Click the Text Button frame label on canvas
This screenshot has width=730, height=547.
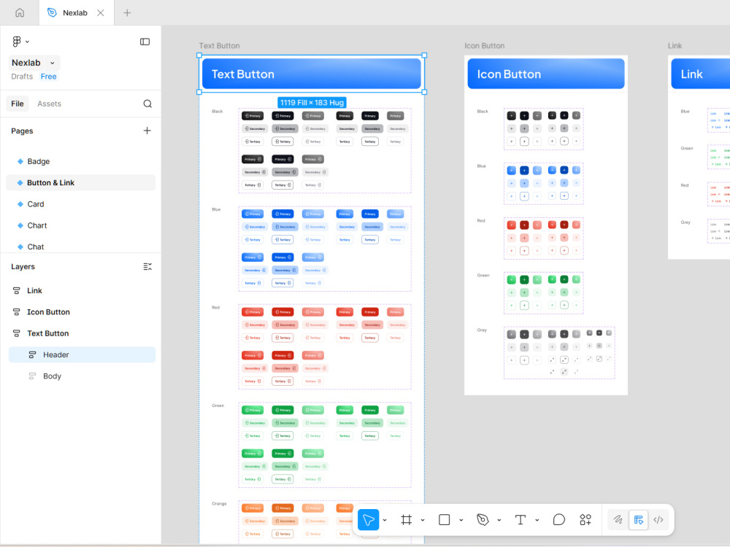pyautogui.click(x=219, y=45)
